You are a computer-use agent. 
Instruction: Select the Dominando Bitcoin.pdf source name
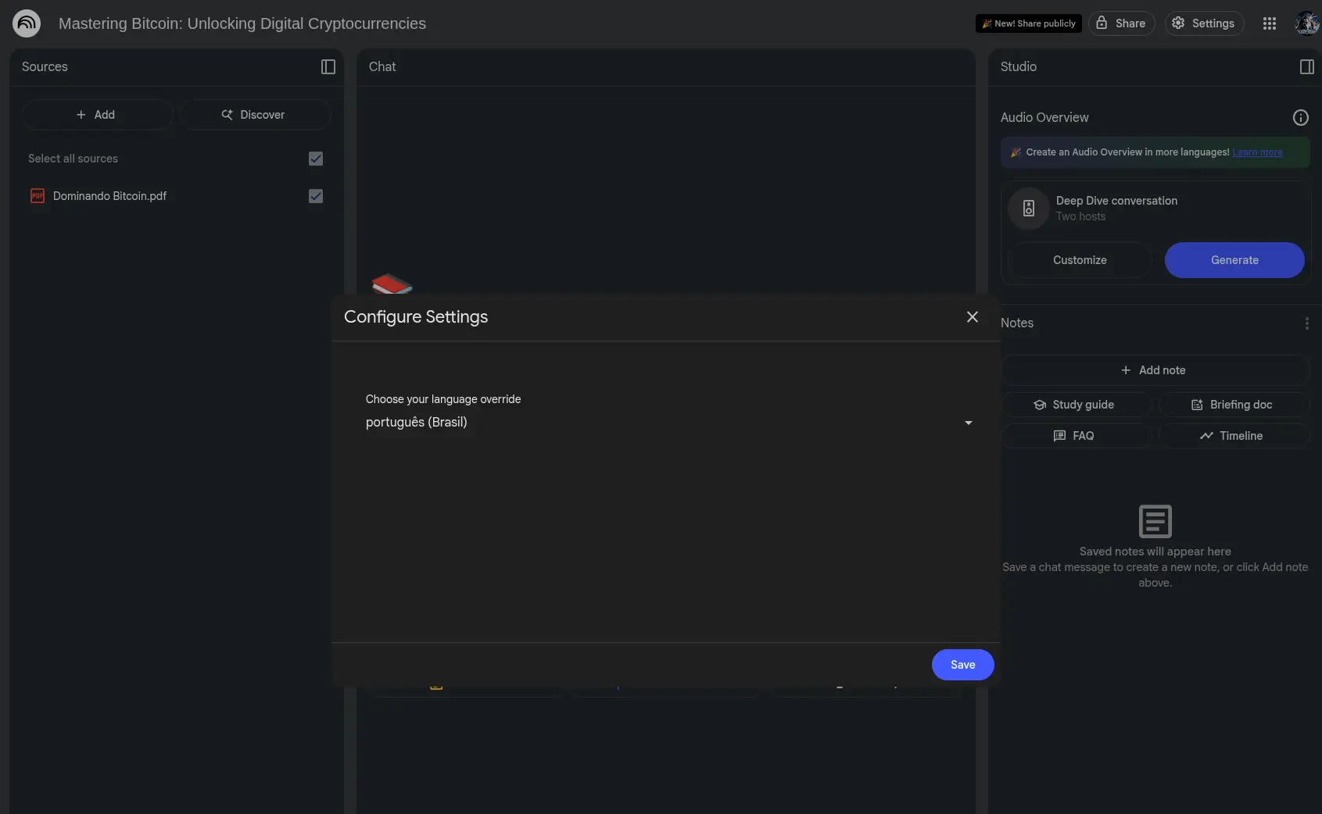click(109, 196)
